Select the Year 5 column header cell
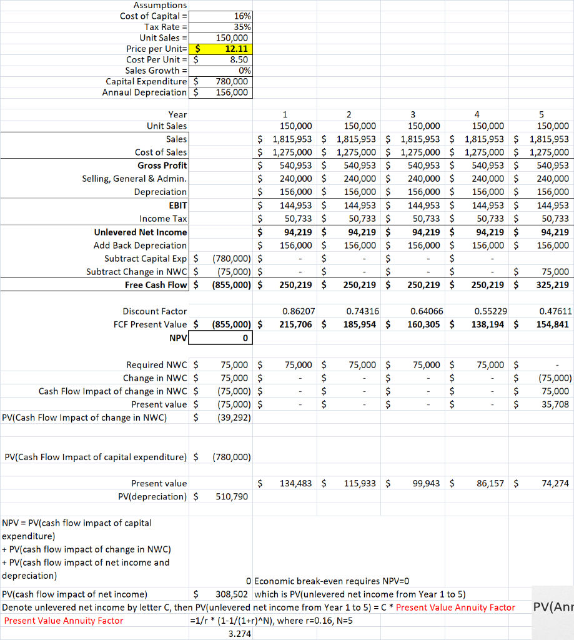The width and height of the screenshot is (574, 640). 541,114
